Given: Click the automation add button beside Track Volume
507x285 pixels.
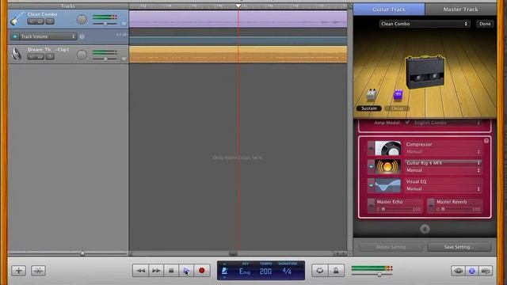Looking at the screenshot, I should tap(82, 36).
